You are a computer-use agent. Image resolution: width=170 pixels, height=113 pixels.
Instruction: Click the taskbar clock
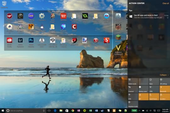165,110
